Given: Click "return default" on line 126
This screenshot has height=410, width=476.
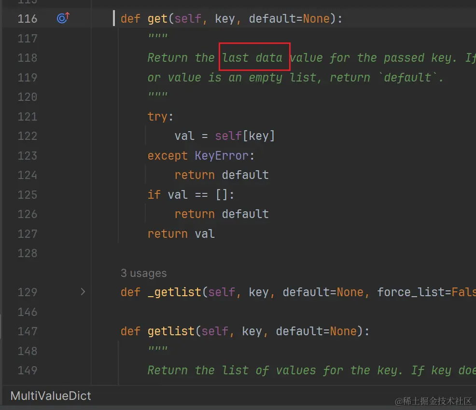Looking at the screenshot, I should click(222, 214).
